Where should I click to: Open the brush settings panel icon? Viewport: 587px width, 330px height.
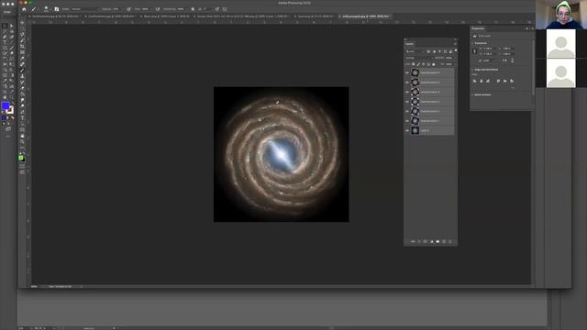tap(57, 9)
